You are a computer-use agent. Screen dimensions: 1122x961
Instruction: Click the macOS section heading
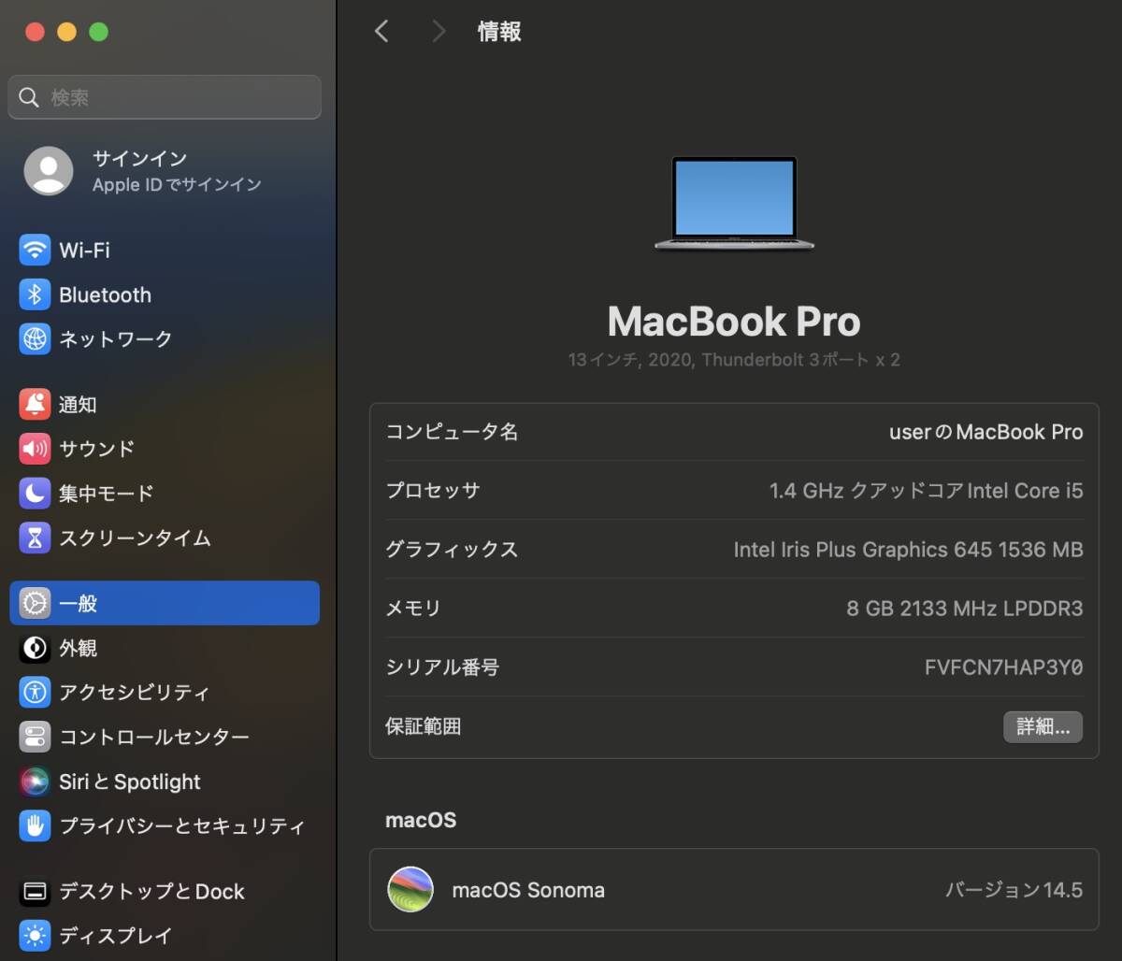(421, 821)
